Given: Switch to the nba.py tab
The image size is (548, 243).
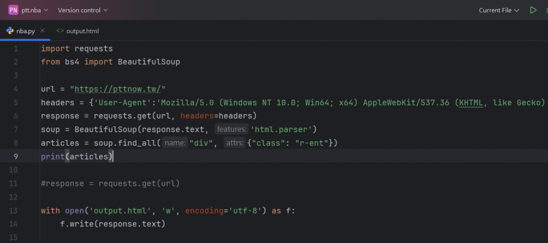Looking at the screenshot, I should [26, 31].
